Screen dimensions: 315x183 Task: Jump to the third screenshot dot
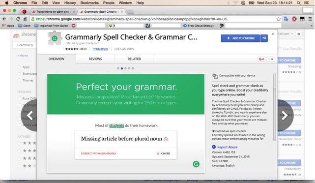(x=126, y=68)
